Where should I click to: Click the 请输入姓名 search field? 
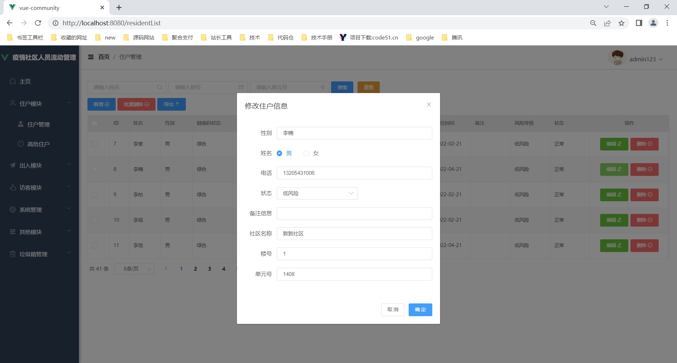127,87
